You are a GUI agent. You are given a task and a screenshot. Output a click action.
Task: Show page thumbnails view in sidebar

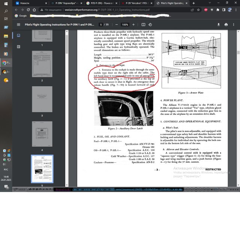click(x=18, y=36)
